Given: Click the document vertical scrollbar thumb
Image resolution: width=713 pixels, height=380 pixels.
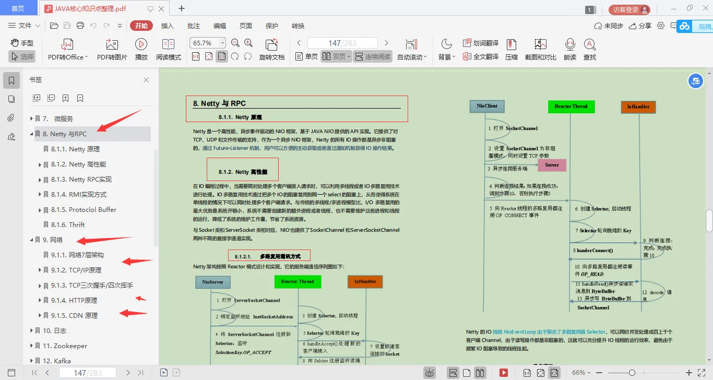Looking at the screenshot, I should pos(709,220).
